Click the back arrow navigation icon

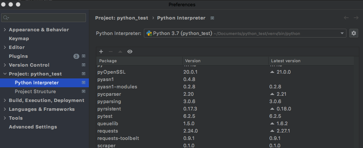point(346,18)
